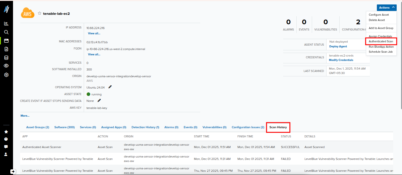Viewport: 402px width, 175px height.
Task: Click the star favorites icon in sidebar
Action: pyautogui.click(x=6, y=132)
